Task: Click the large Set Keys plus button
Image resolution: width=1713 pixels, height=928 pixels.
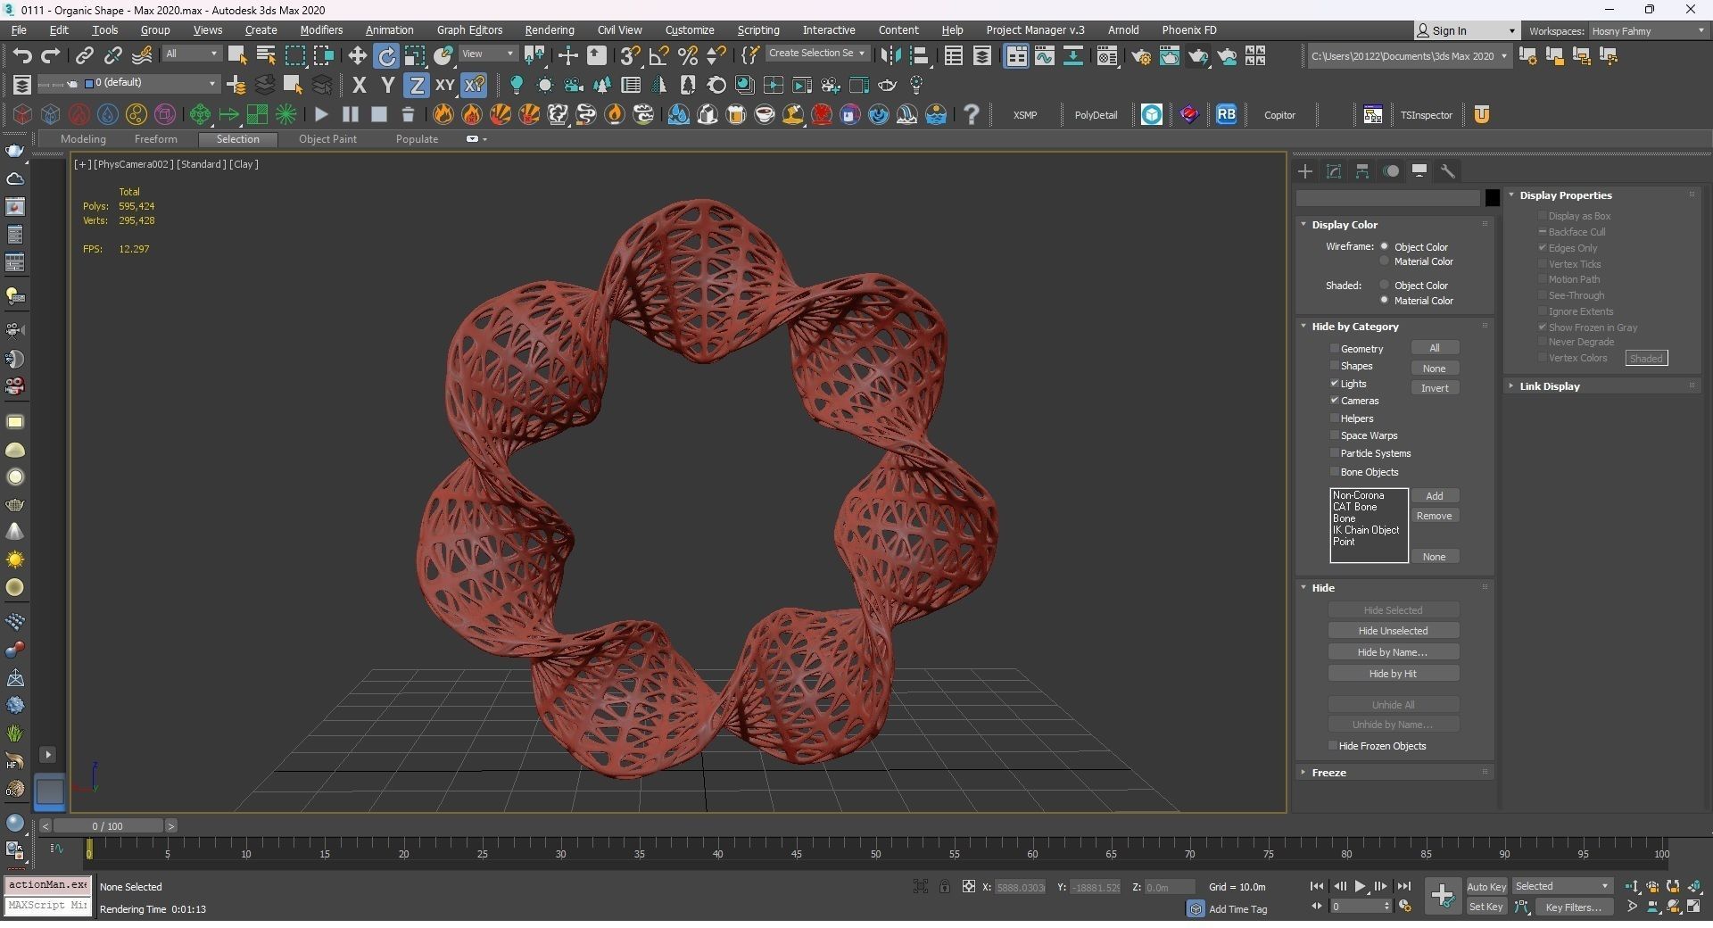Action: (x=1442, y=896)
